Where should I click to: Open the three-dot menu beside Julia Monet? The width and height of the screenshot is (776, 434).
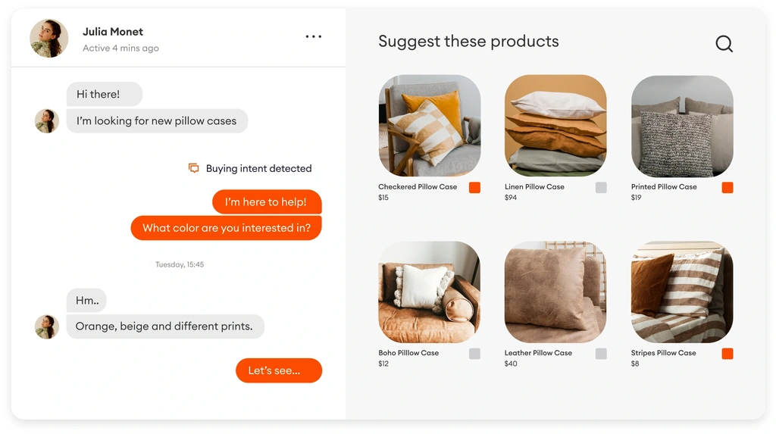(313, 36)
